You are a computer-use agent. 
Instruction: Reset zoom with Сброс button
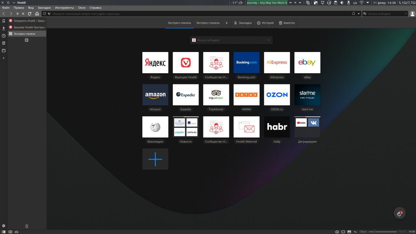tap(363, 232)
